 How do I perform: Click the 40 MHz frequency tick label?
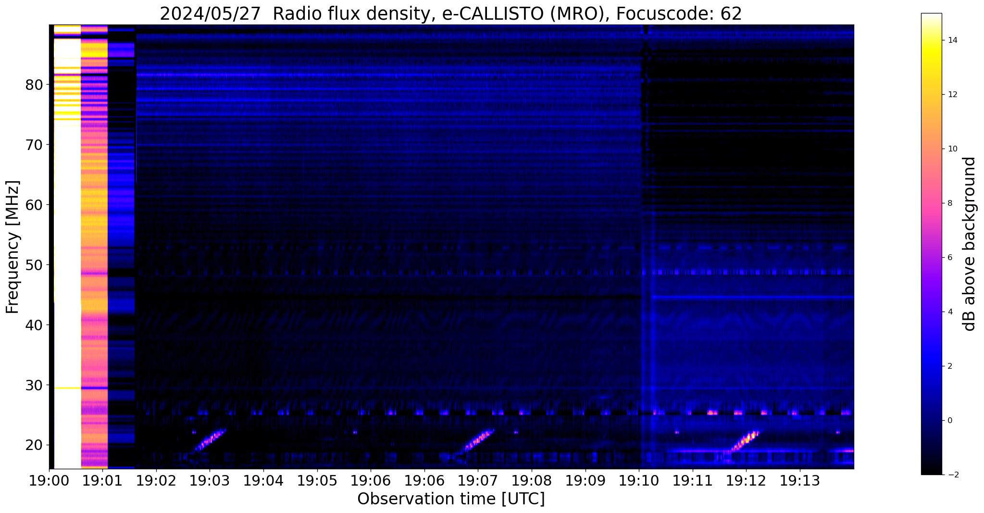click(x=34, y=325)
